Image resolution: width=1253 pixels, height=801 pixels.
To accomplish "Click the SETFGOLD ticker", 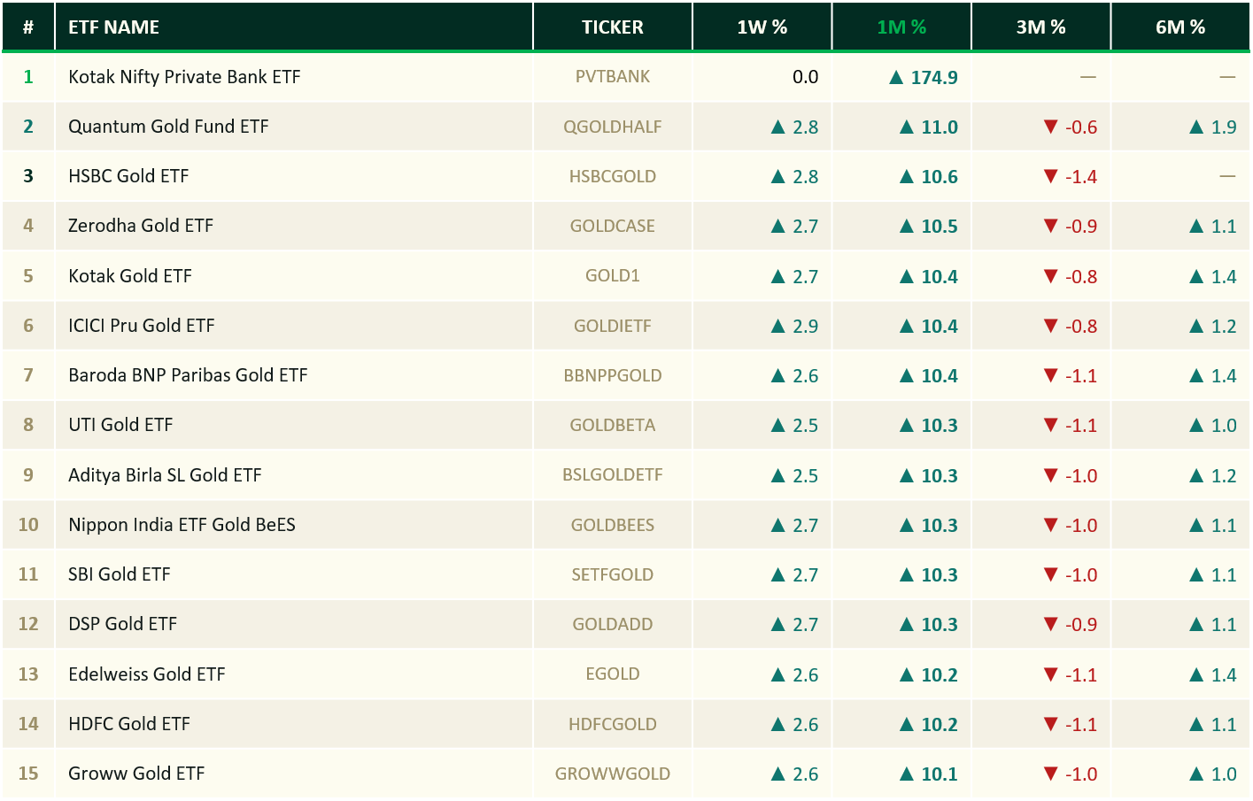I will (613, 574).
